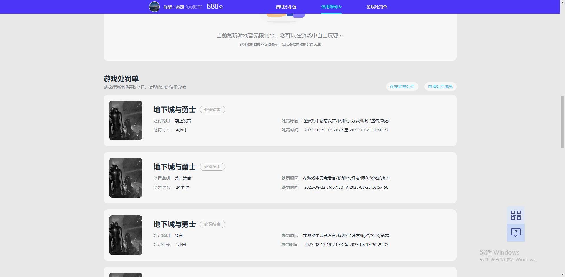
Task: Click the 存在异常处罚 link
Action: pos(402,86)
